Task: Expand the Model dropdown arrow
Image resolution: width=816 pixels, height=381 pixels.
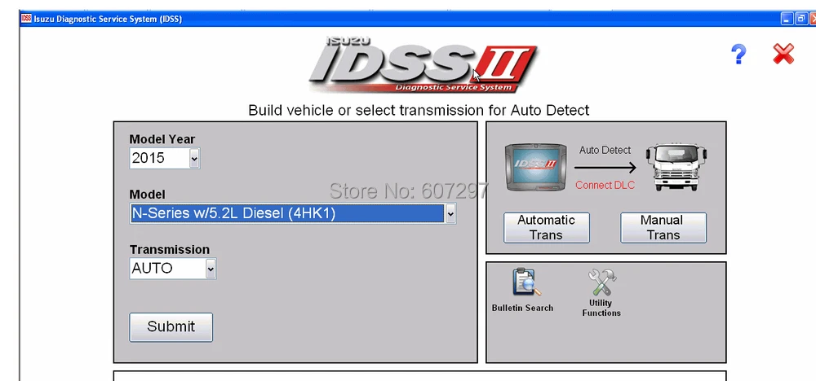Action: tap(450, 213)
